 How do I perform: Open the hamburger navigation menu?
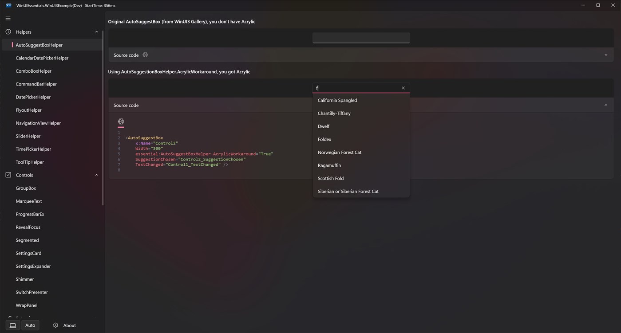click(x=8, y=18)
